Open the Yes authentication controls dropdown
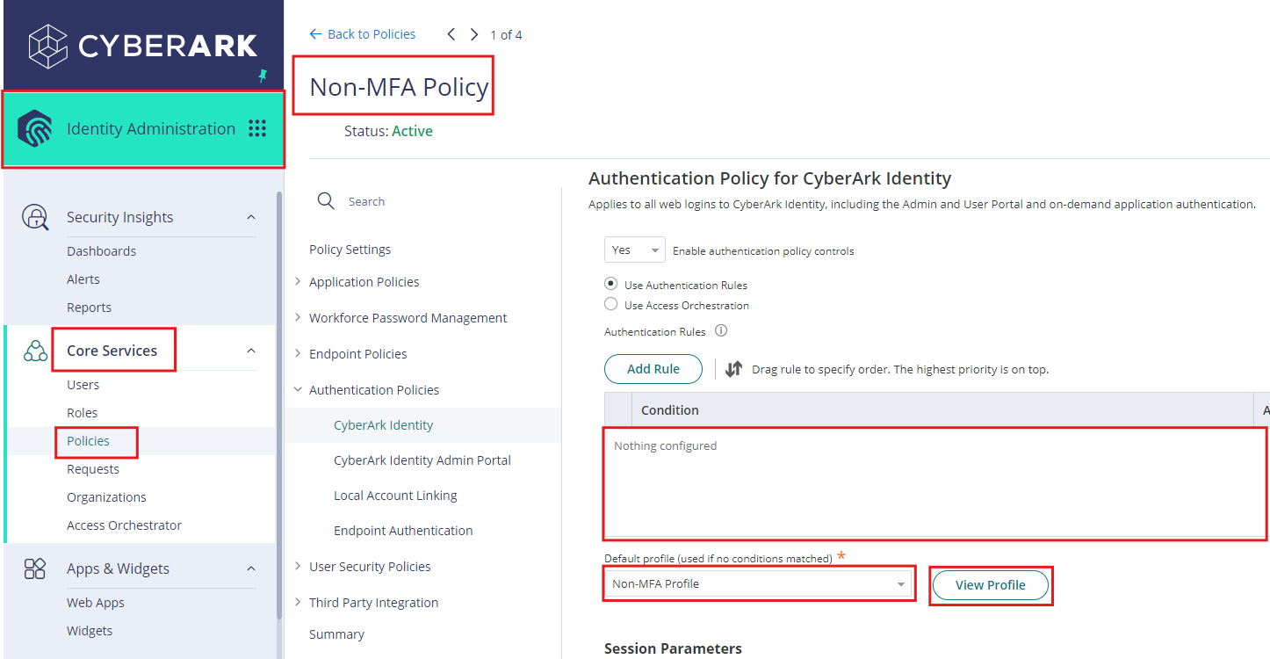This screenshot has height=659, width=1270. tap(634, 250)
